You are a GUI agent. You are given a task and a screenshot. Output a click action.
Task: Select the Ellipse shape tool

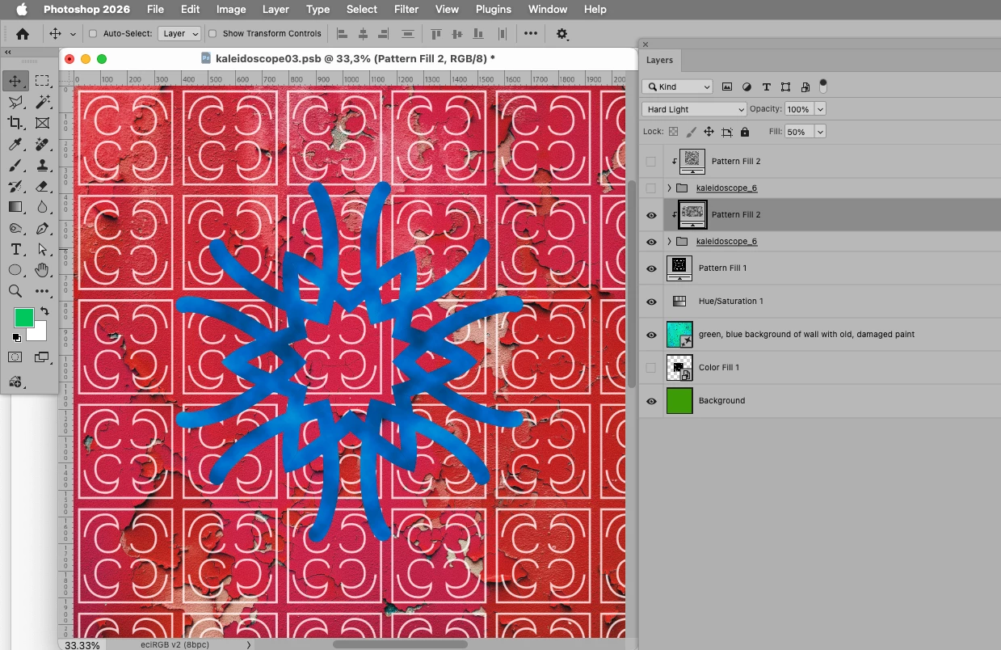(x=15, y=270)
